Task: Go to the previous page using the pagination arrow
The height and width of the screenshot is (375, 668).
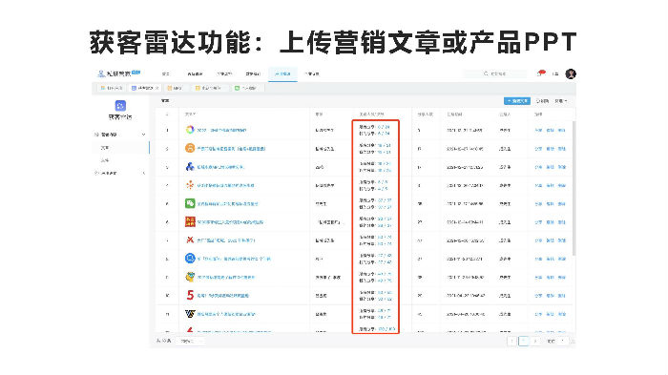Action: click(511, 341)
